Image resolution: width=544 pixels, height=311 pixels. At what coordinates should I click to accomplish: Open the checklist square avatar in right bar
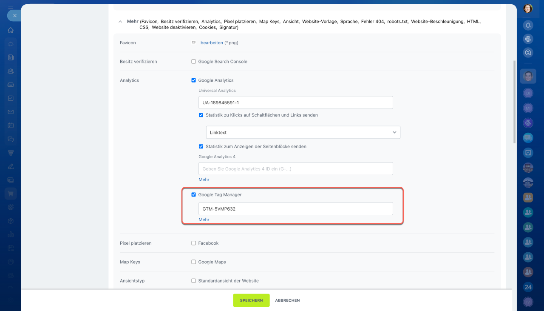coord(528,152)
